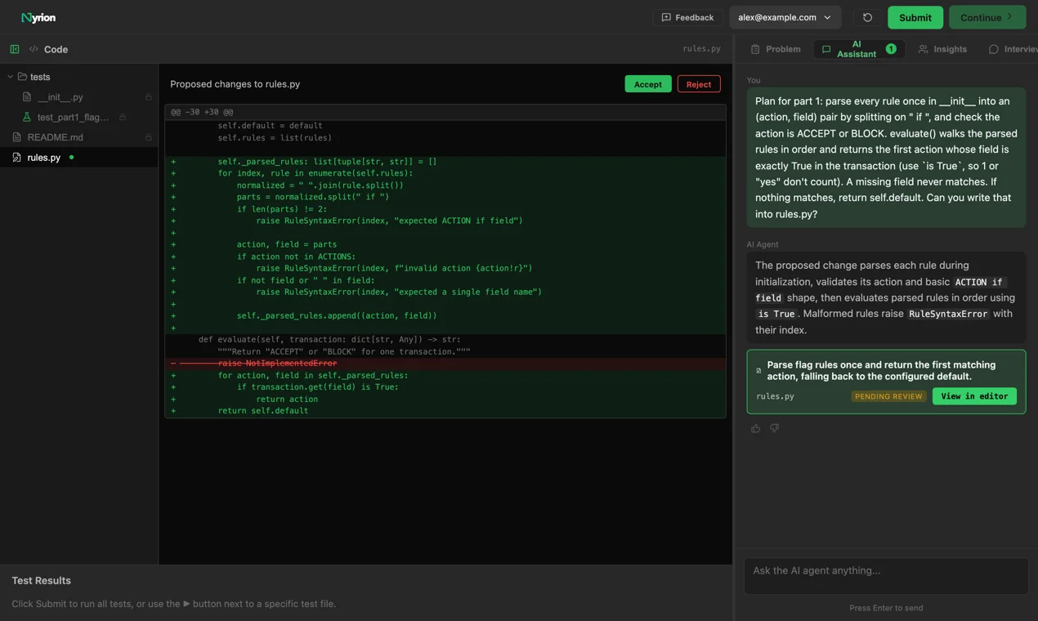Click View in editor button
Viewport: 1038px width, 621px height.
tap(974, 396)
